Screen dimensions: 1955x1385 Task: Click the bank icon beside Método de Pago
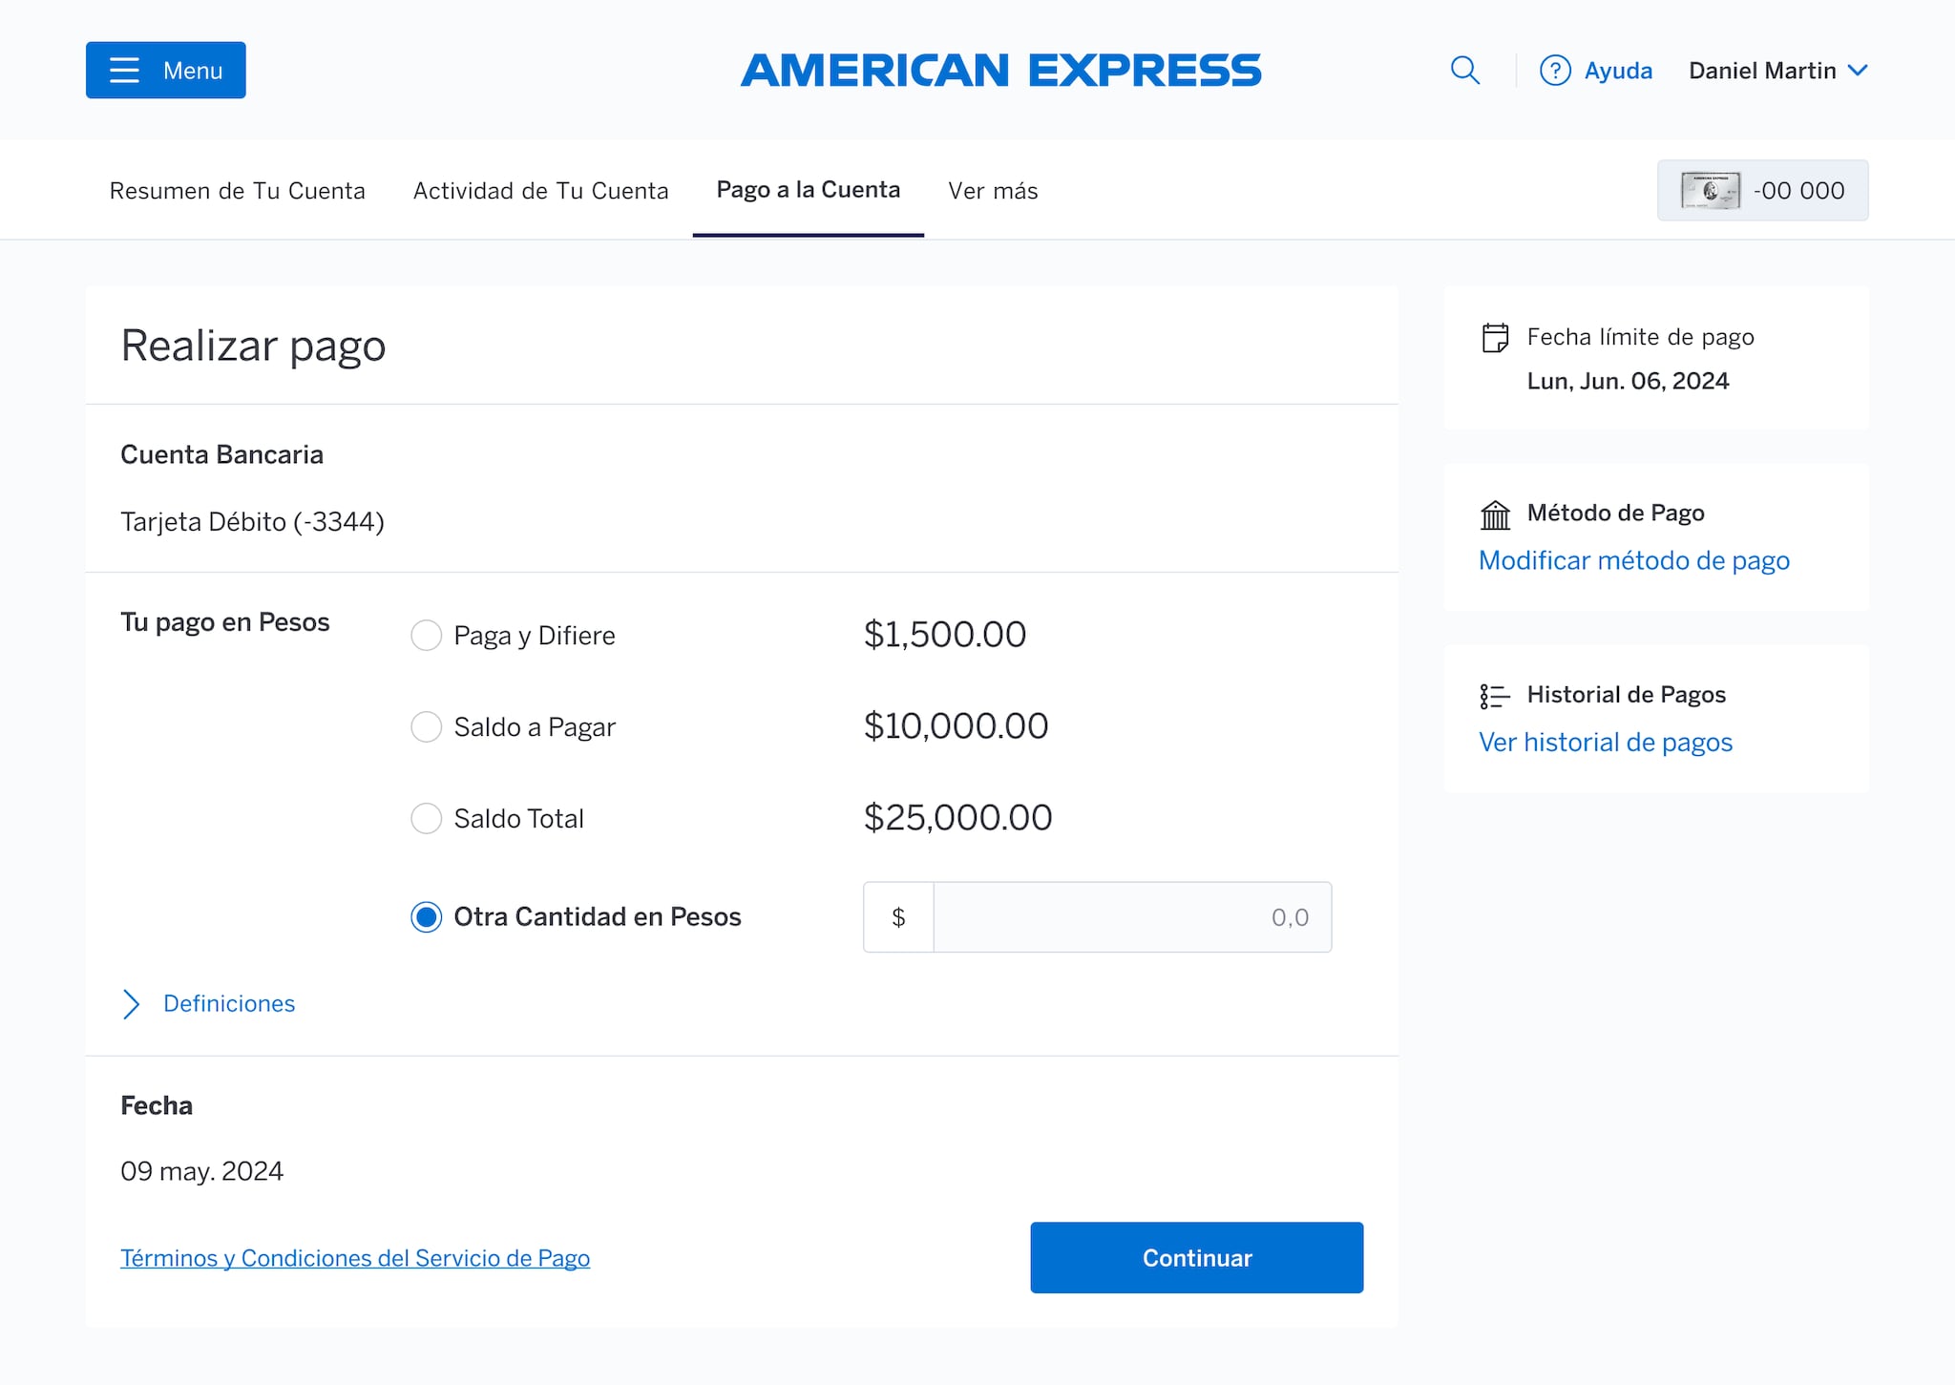point(1494,514)
